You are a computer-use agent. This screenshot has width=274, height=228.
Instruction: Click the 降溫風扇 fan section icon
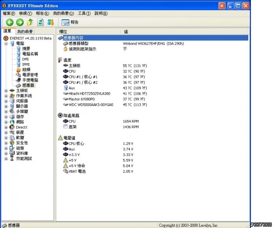click(60, 115)
